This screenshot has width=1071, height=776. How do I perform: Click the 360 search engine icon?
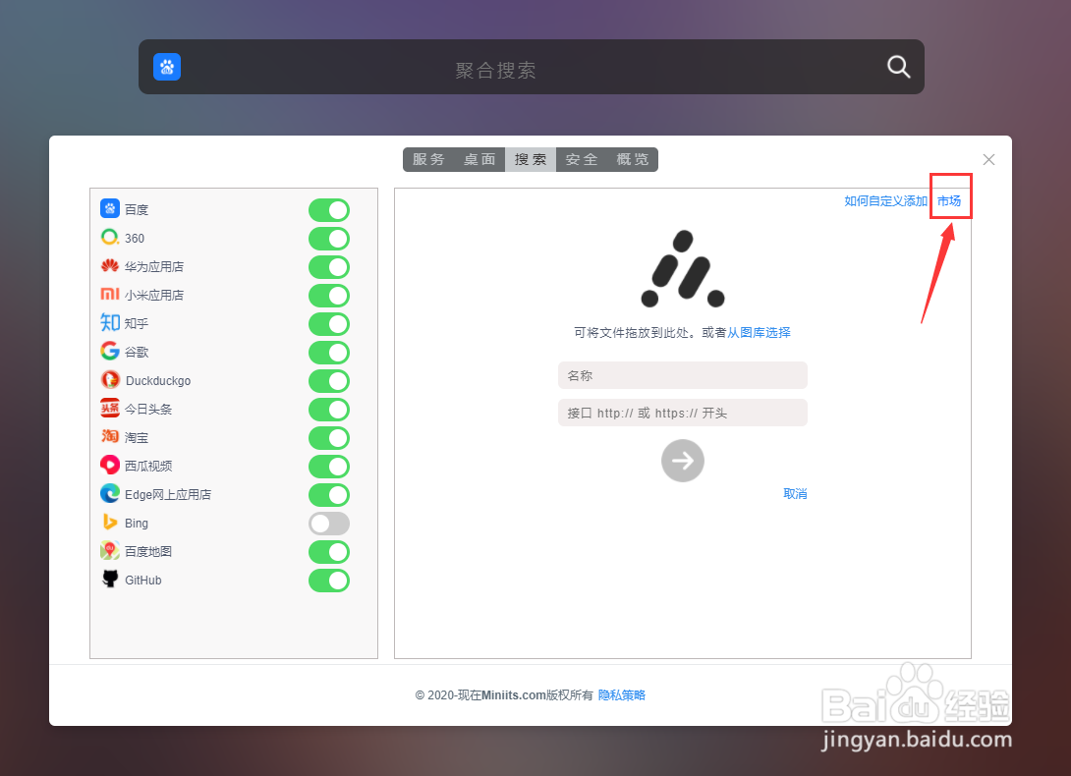pos(110,237)
